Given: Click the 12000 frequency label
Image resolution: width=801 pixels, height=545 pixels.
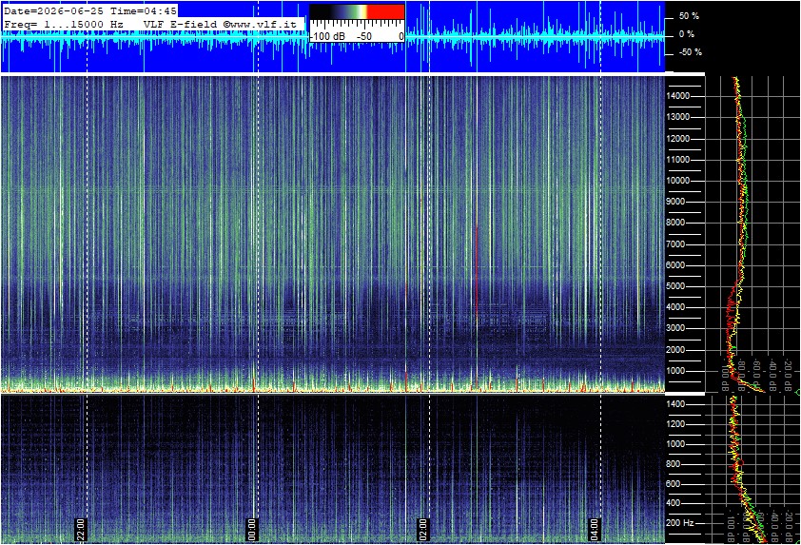Looking at the screenshot, I should point(678,139).
